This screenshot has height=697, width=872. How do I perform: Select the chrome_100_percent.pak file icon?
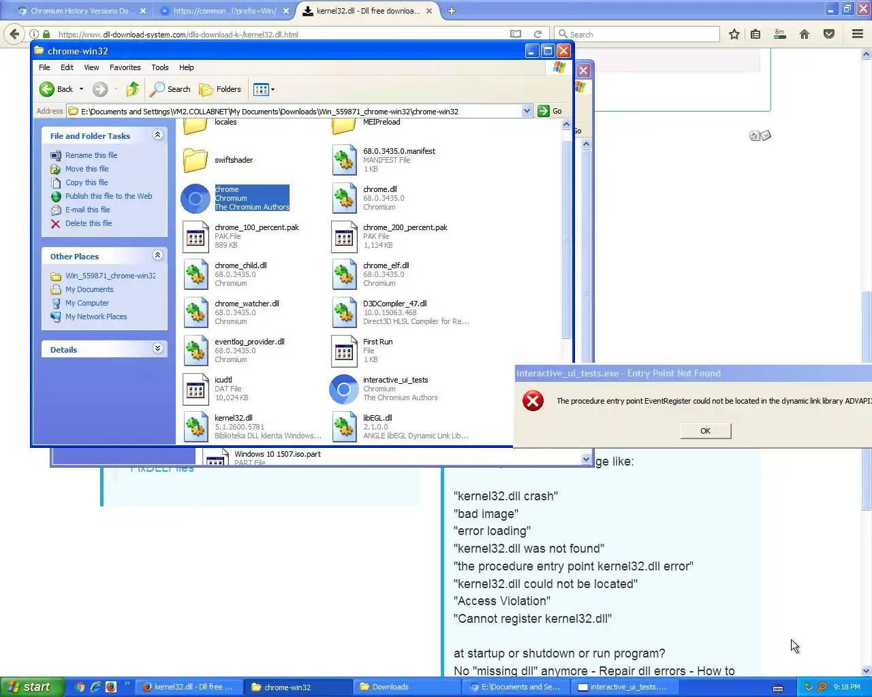(x=196, y=237)
